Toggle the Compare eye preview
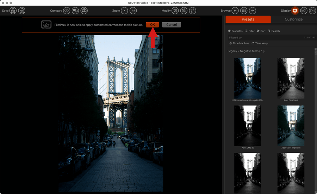Viewport: 317px width, 194px height. pos(67,11)
